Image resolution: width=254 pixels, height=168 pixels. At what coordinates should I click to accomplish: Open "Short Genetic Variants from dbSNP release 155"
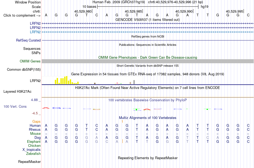click(148, 66)
